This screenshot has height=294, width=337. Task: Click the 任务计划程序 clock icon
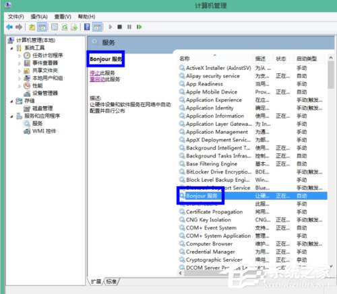[x=27, y=55]
